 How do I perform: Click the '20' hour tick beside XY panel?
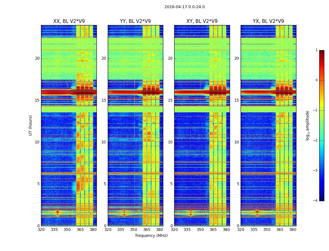coord(170,58)
